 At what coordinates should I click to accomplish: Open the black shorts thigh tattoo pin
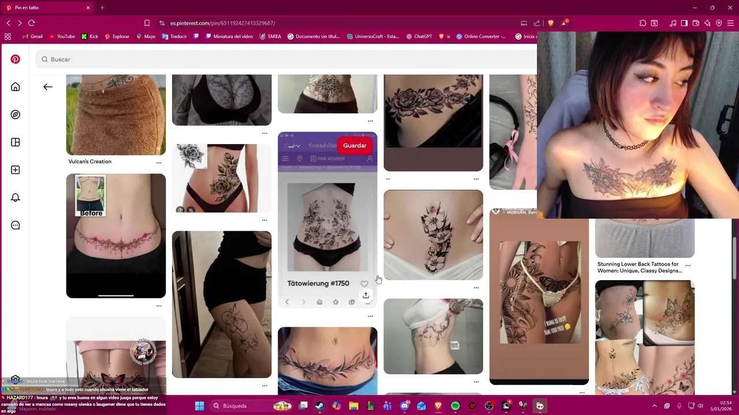tap(222, 304)
